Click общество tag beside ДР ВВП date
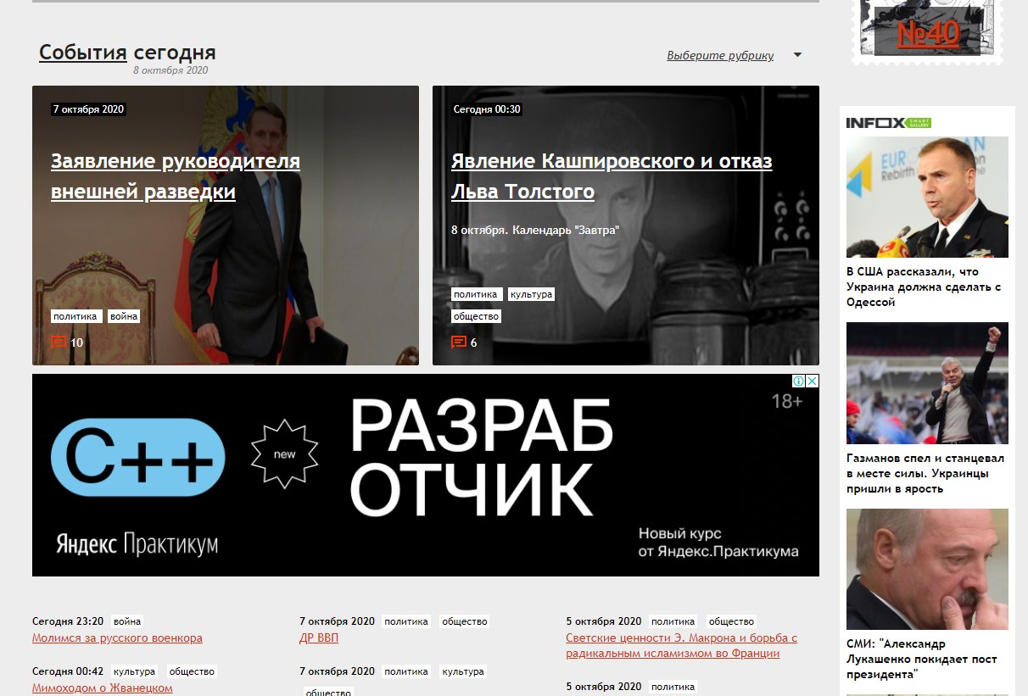This screenshot has width=1028, height=696. (464, 621)
